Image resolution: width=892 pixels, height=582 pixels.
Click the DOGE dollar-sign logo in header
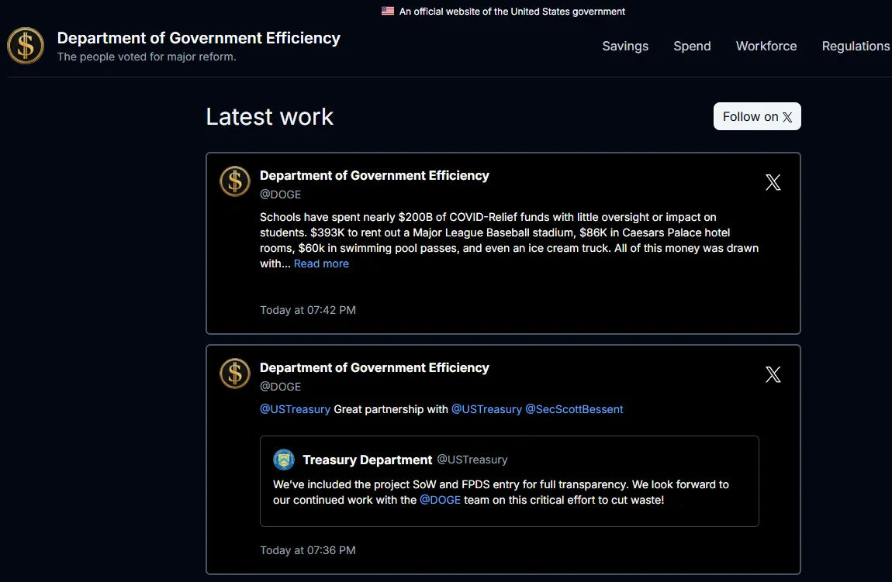coord(26,46)
